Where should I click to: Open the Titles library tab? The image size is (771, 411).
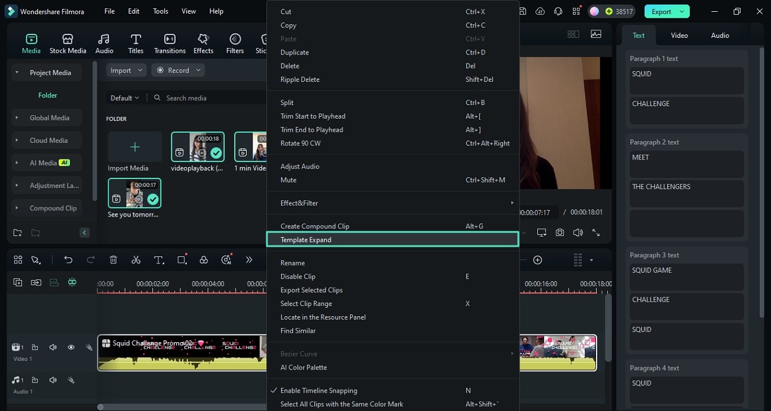click(x=136, y=44)
